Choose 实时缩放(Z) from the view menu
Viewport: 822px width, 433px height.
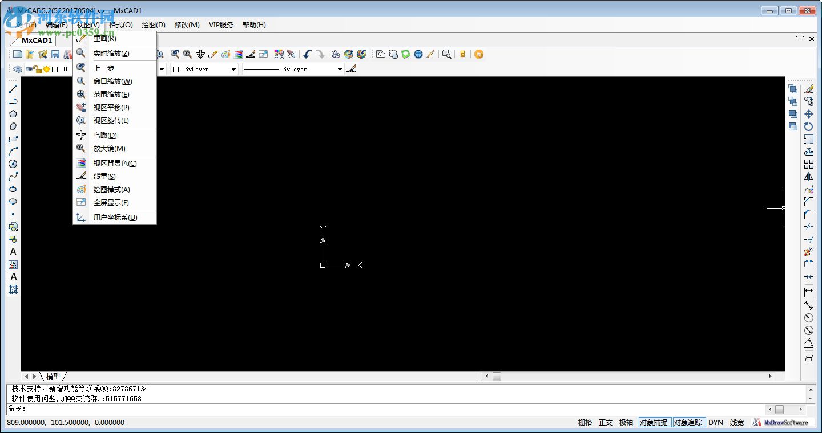[115, 53]
